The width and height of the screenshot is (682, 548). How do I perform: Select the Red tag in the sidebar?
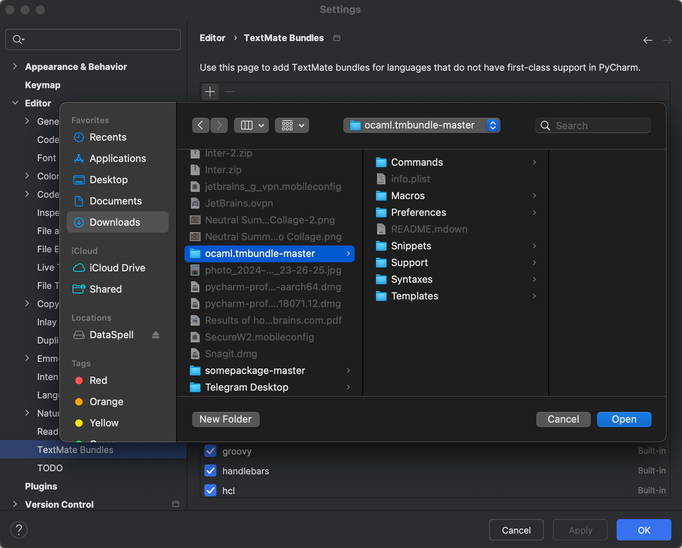coord(99,380)
